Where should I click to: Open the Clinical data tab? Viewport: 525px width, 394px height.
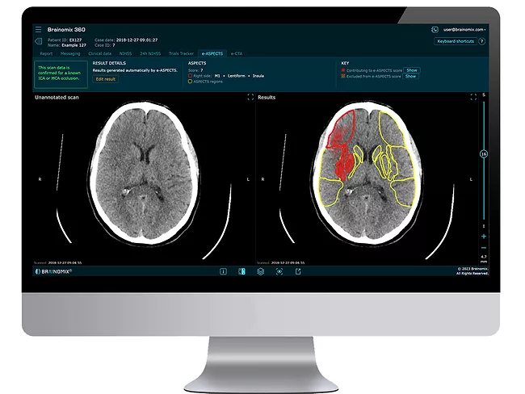pos(100,53)
